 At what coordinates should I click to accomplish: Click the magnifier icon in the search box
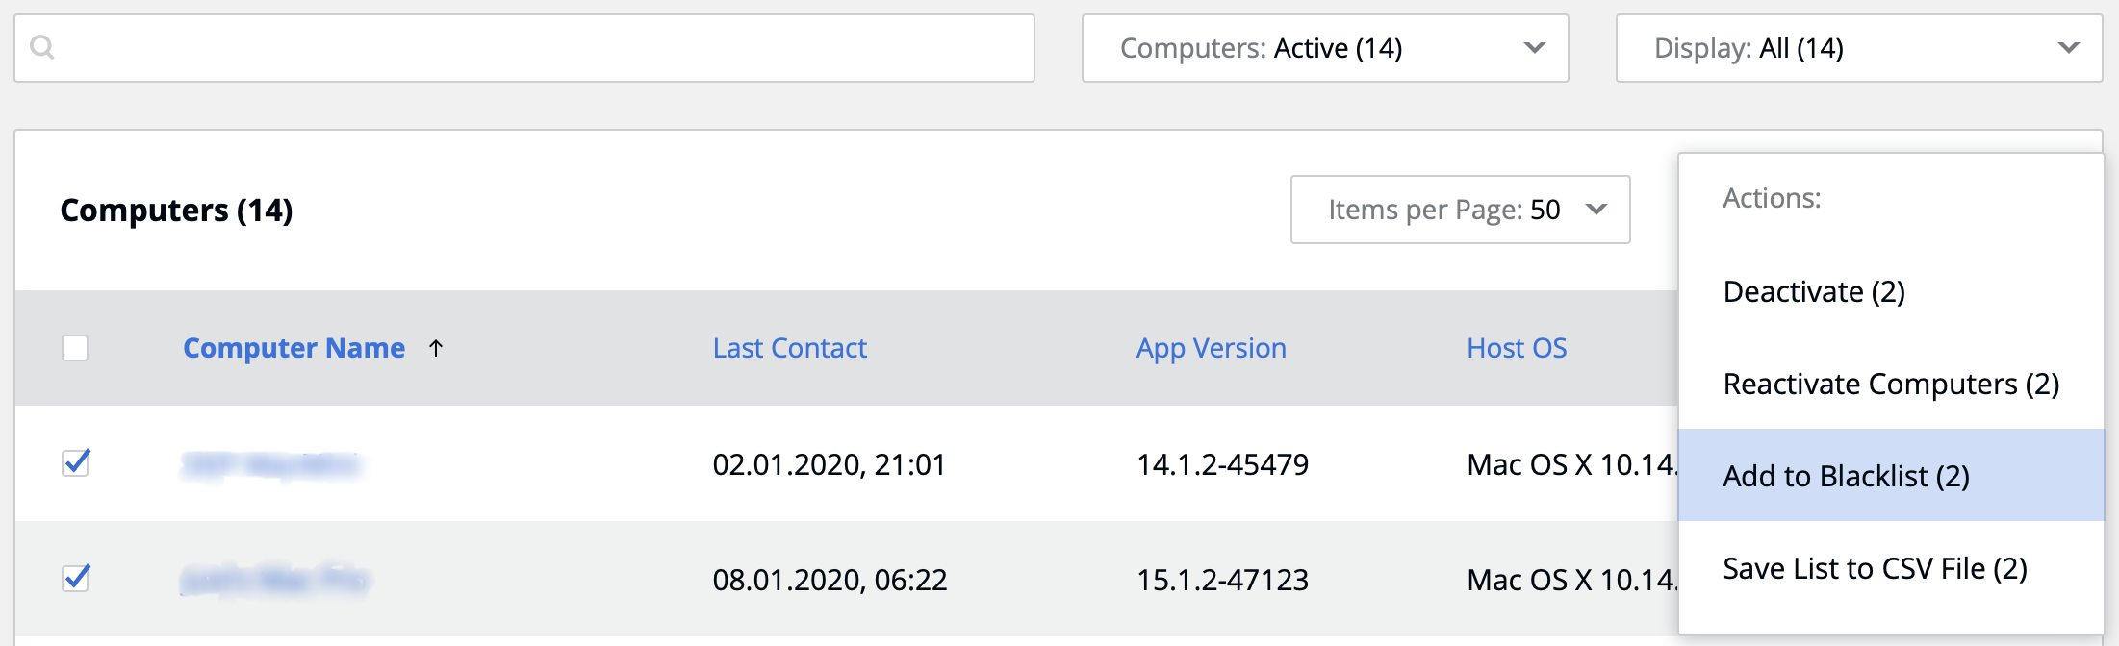[x=42, y=47]
